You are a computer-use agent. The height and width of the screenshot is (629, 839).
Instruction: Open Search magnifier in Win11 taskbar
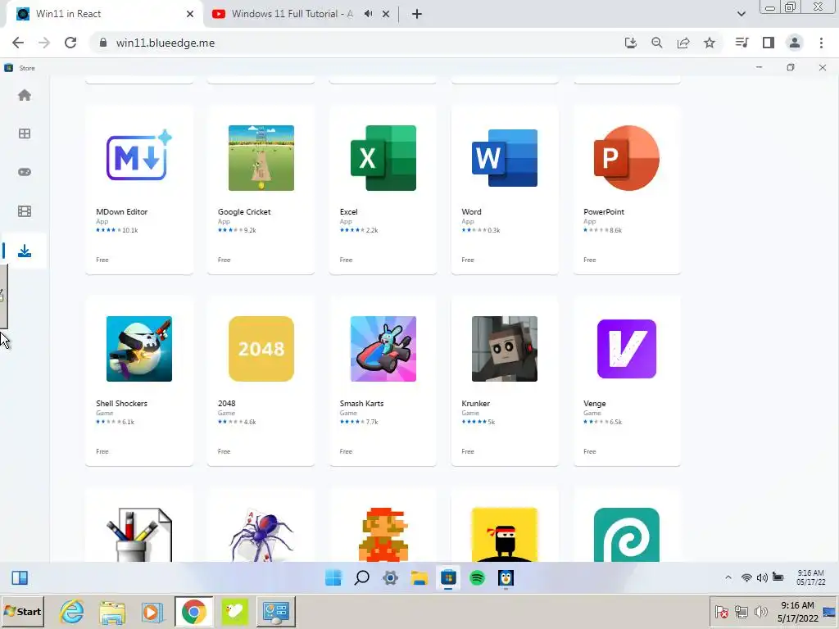pyautogui.click(x=362, y=577)
